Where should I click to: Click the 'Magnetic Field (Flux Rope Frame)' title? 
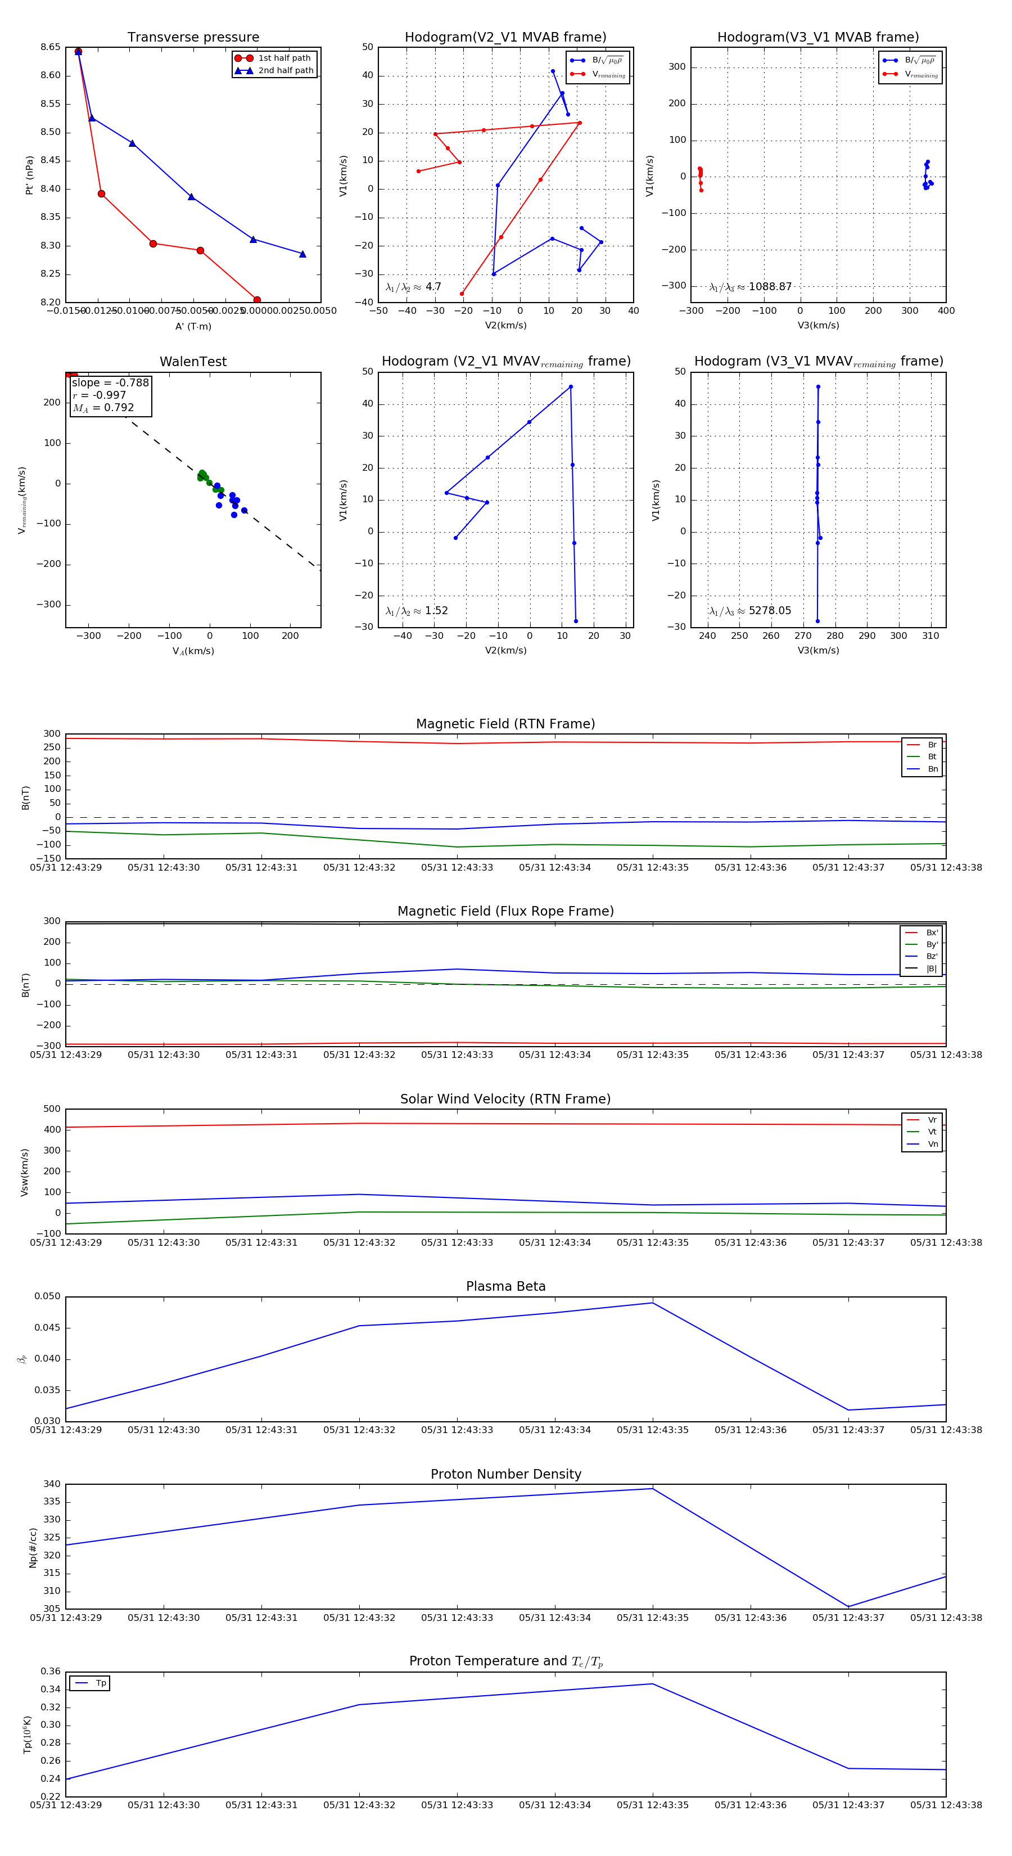(505, 912)
